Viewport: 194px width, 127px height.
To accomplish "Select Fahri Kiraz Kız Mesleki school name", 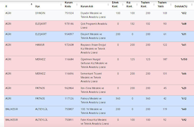I will [x=95, y=122].
